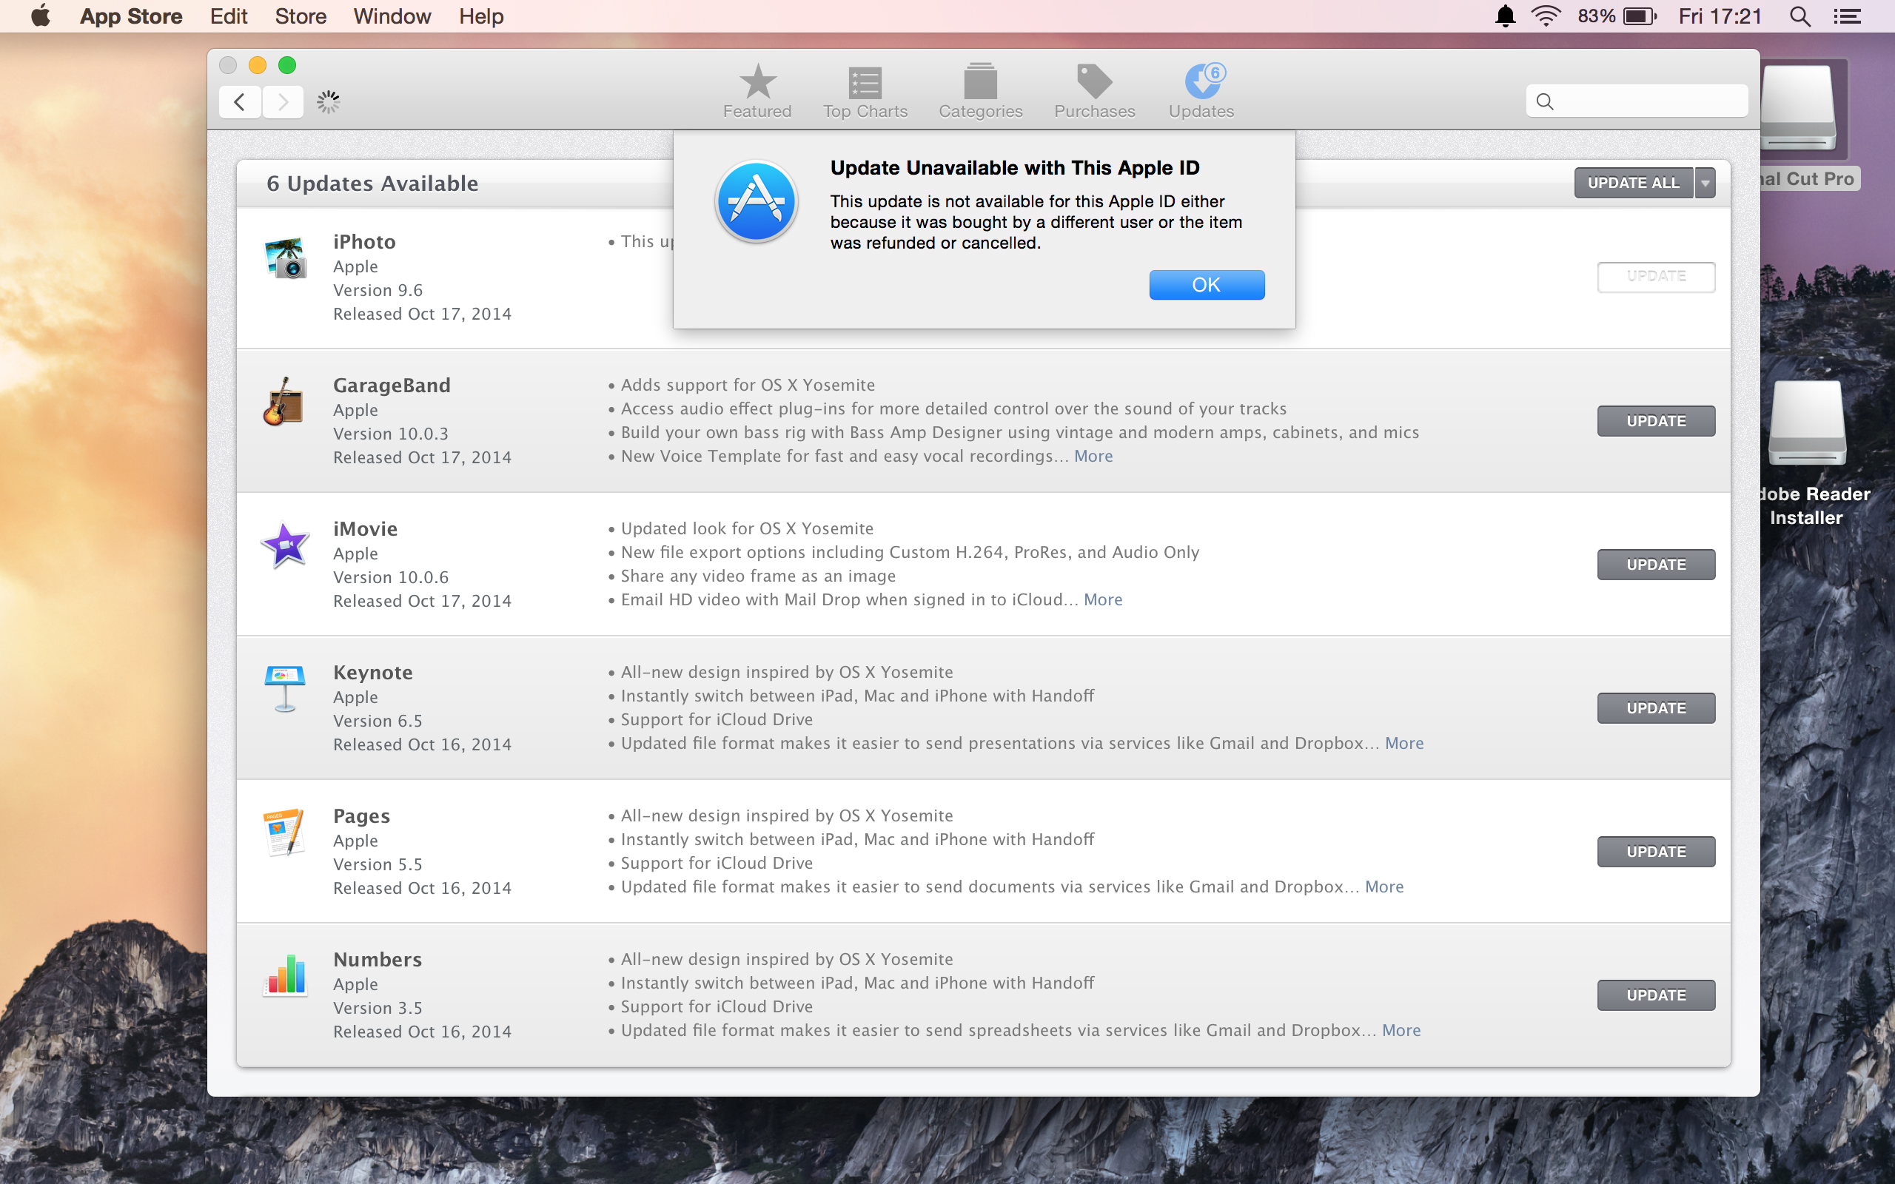Open the Featured star tab
The width and height of the screenshot is (1895, 1184).
[x=757, y=90]
